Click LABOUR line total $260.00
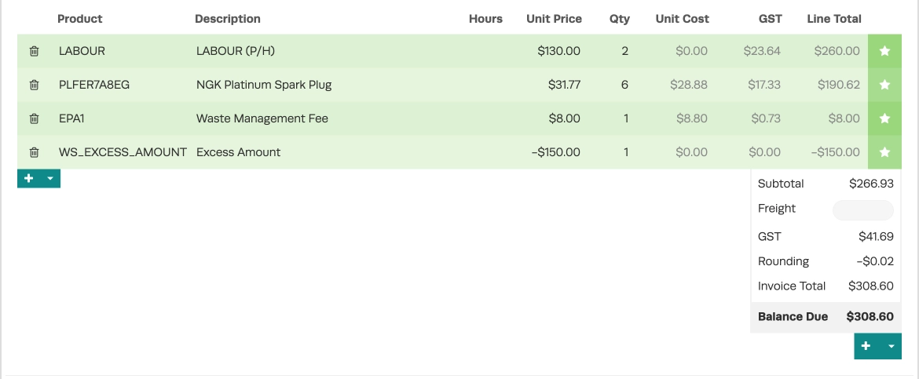This screenshot has height=379, width=919. point(837,51)
